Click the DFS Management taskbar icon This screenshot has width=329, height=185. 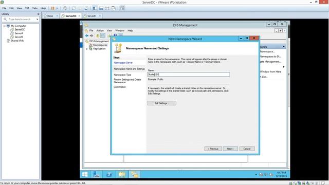(x=135, y=175)
